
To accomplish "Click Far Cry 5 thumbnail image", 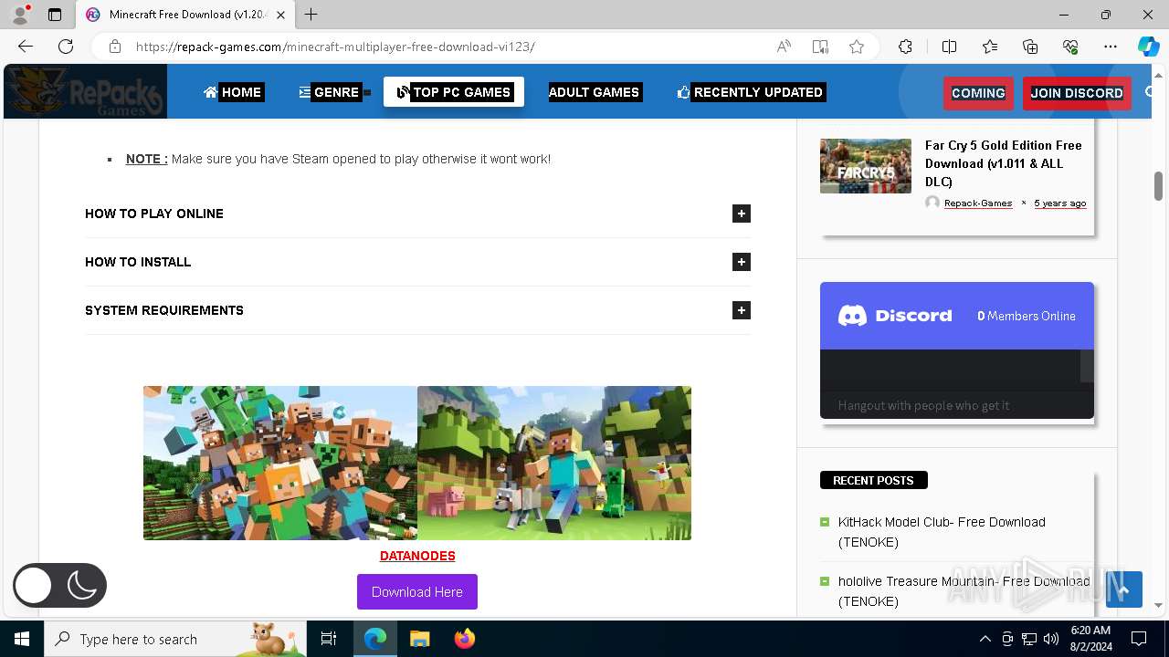I will 866,166.
